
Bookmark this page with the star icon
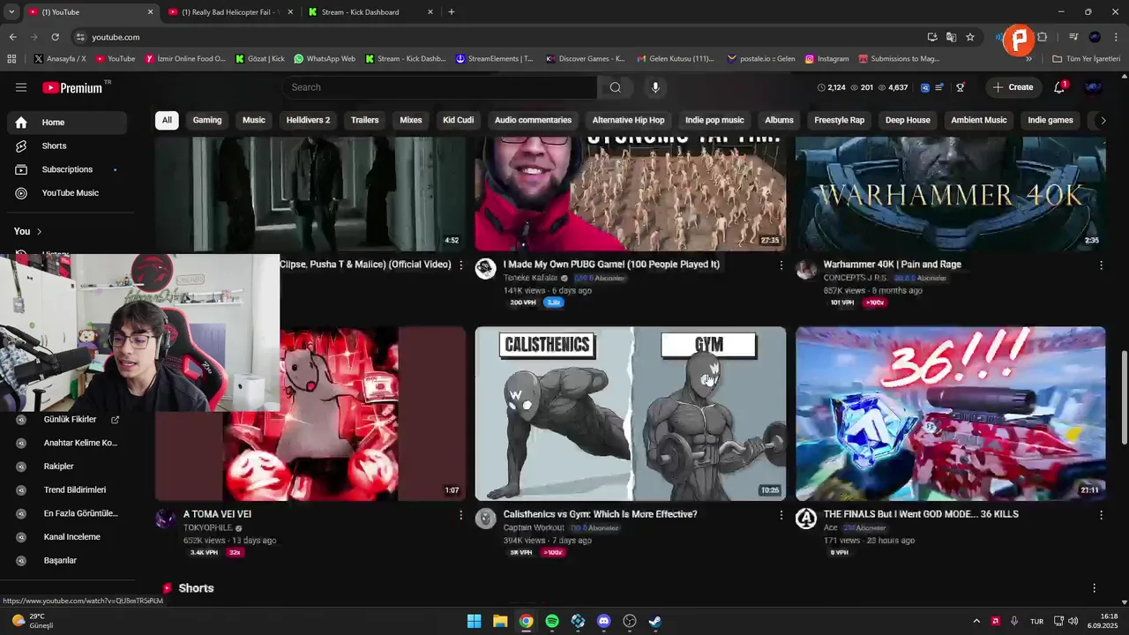click(970, 37)
